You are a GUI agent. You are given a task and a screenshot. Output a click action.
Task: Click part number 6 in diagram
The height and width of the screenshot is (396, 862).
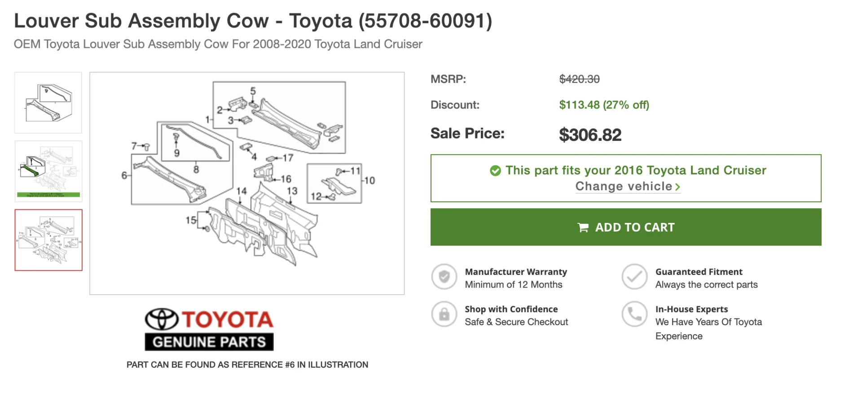click(124, 176)
